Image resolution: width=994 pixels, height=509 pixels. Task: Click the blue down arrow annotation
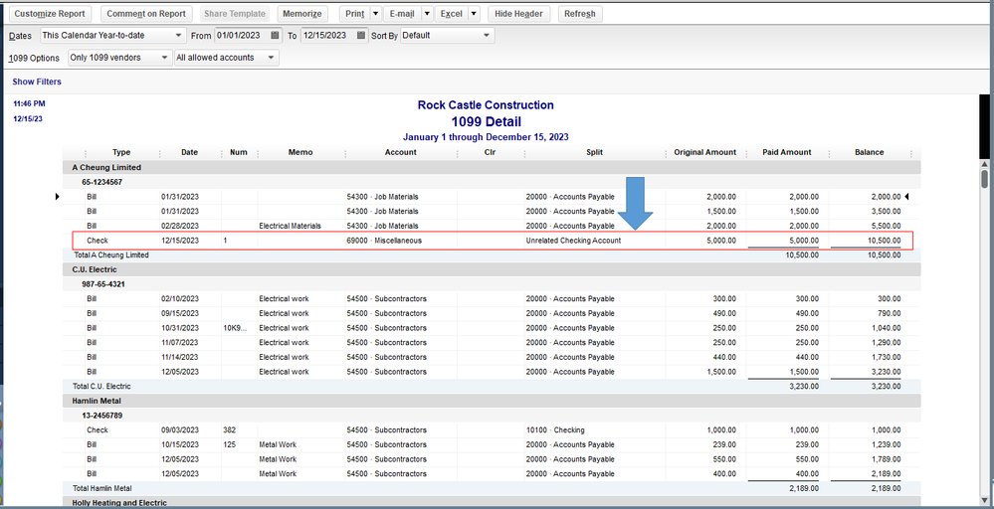tap(634, 200)
